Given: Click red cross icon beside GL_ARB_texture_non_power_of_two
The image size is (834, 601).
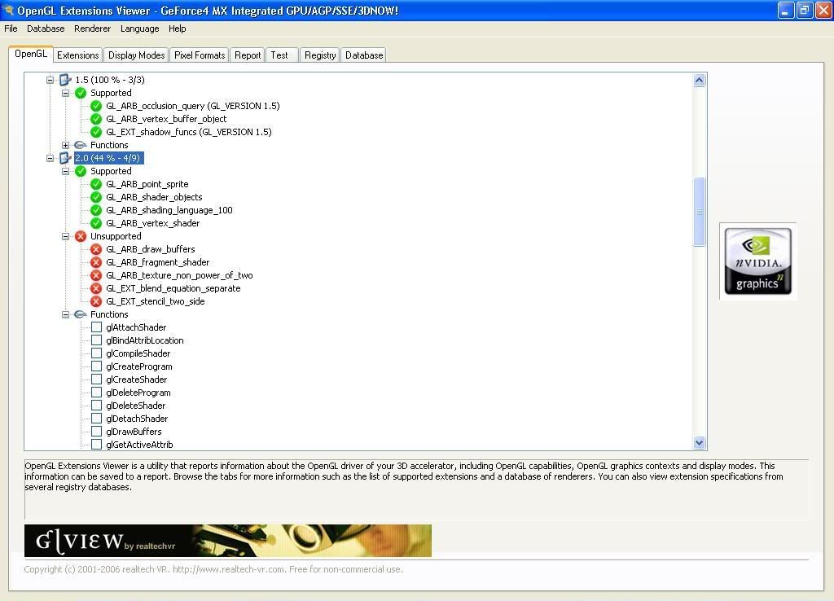Looking at the screenshot, I should point(96,275).
